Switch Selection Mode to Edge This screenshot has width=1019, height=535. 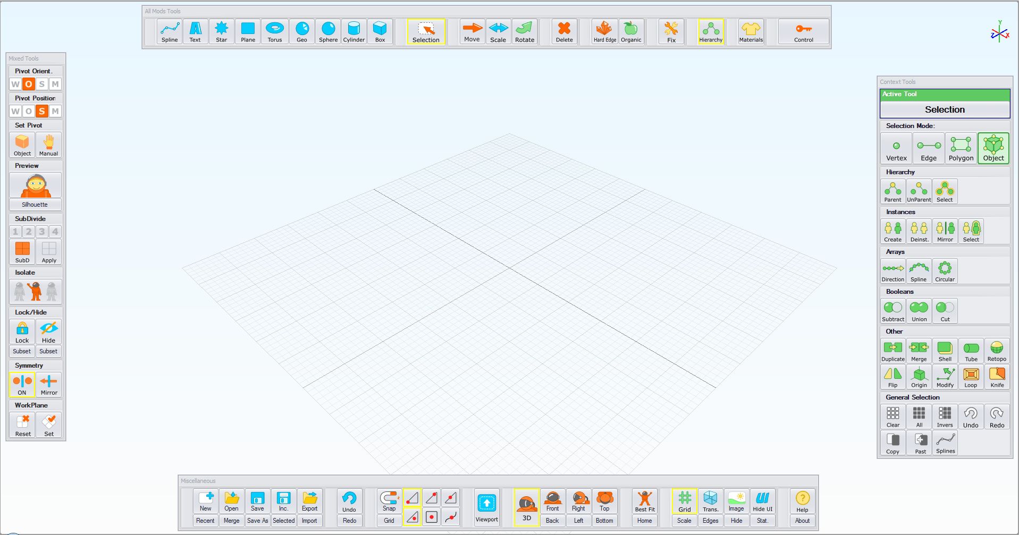click(928, 148)
